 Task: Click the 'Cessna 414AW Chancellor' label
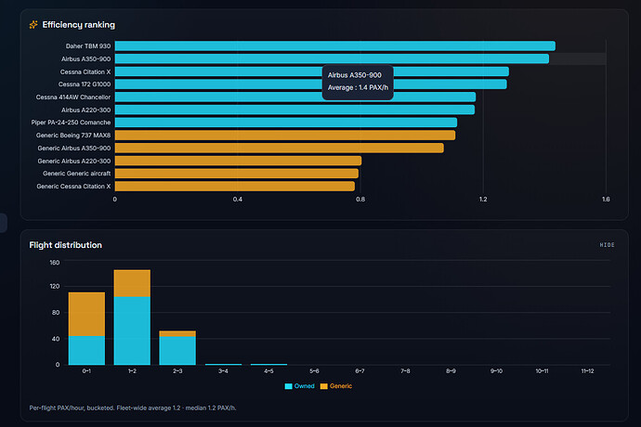(73, 97)
